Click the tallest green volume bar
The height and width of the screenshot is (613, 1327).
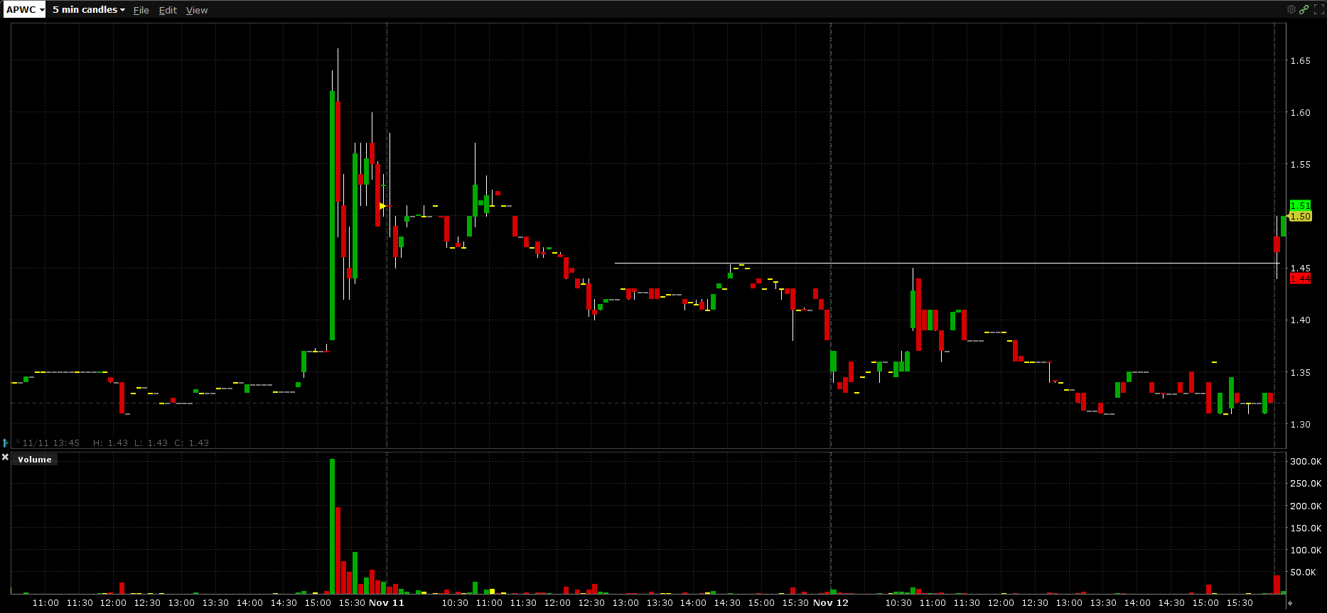(x=332, y=526)
